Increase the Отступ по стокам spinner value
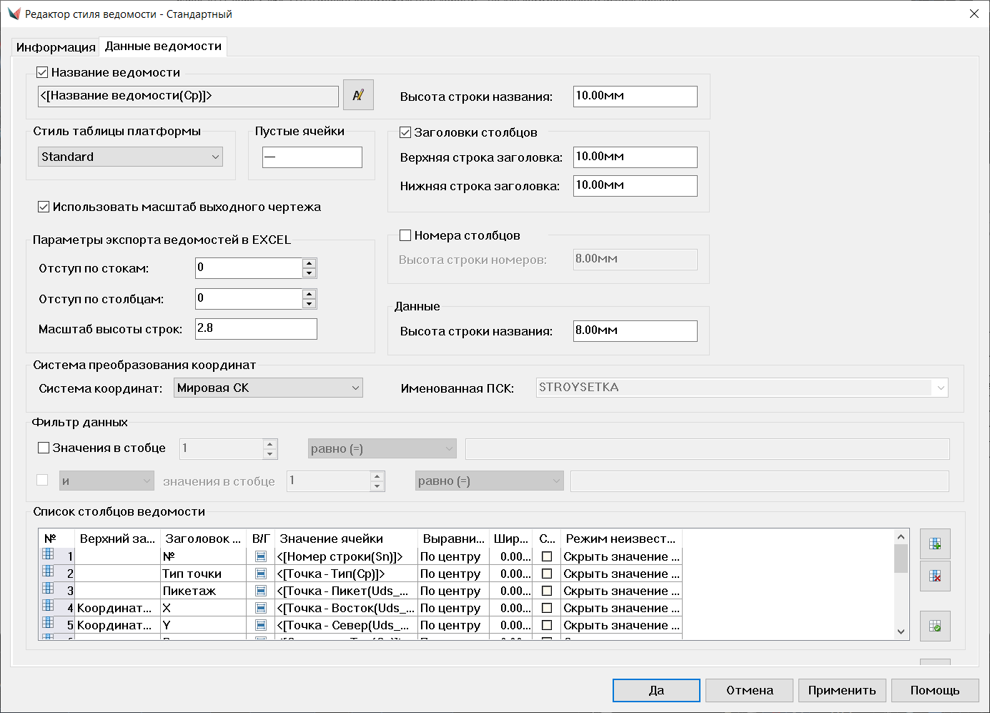990x713 pixels. [x=309, y=263]
